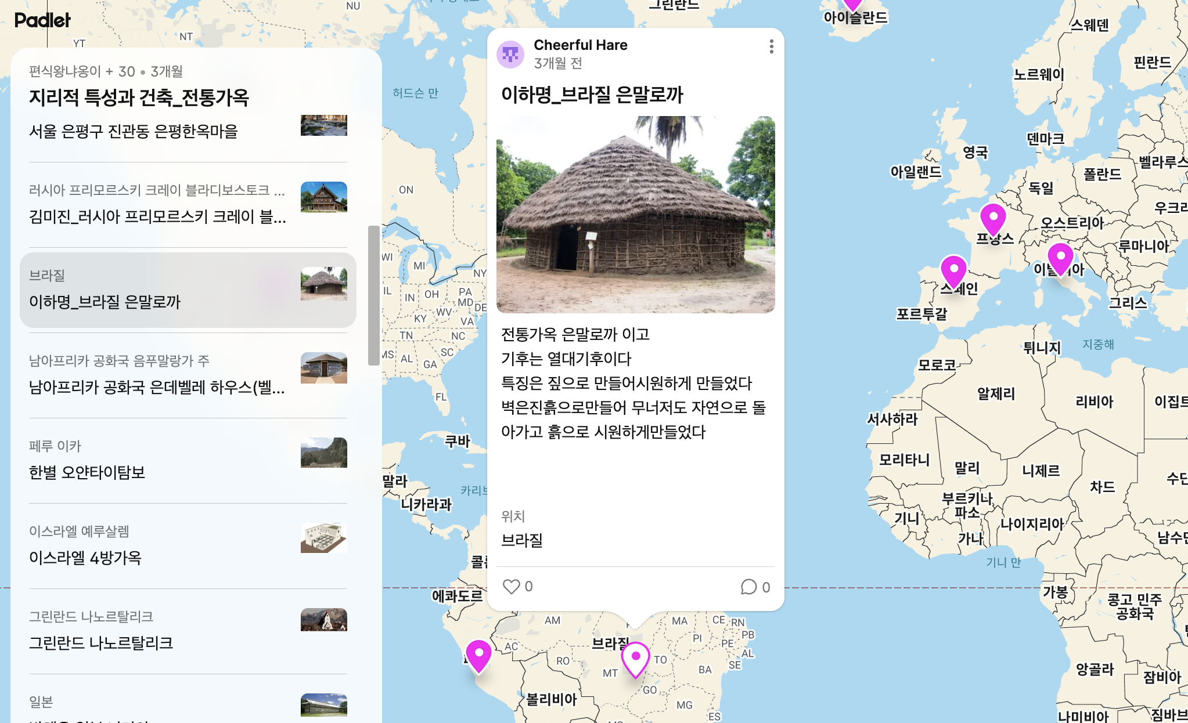Select the 한별 오얀타이탐보 list item
The width and height of the screenshot is (1188, 723).
[x=87, y=472]
